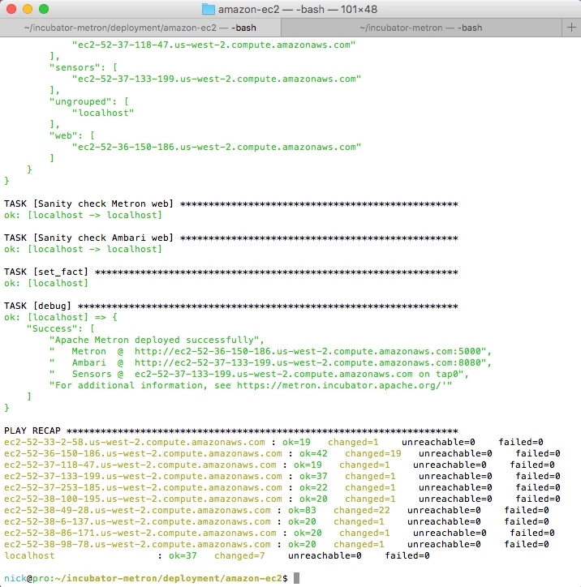Click the Metron URL ending in port 5000
Viewport: 581px width, 587px height.
pos(310,351)
